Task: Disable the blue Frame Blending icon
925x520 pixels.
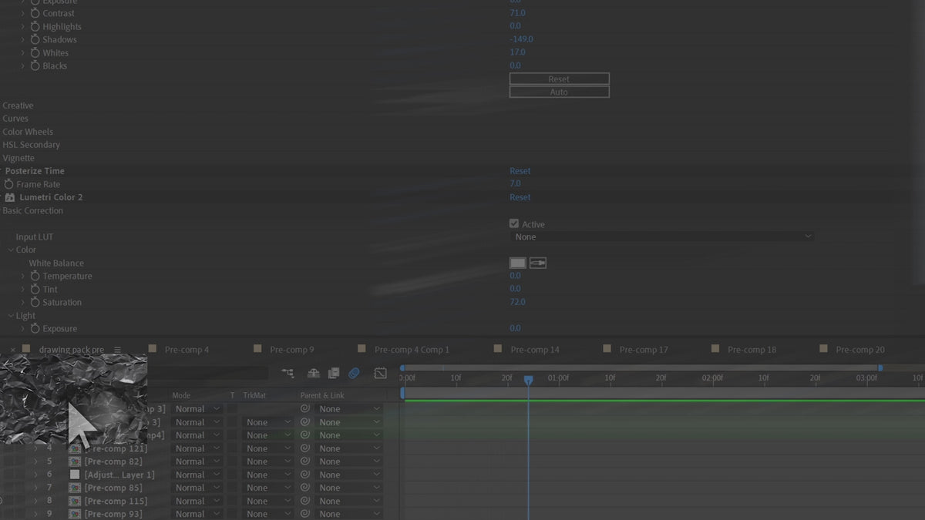Action: (354, 374)
